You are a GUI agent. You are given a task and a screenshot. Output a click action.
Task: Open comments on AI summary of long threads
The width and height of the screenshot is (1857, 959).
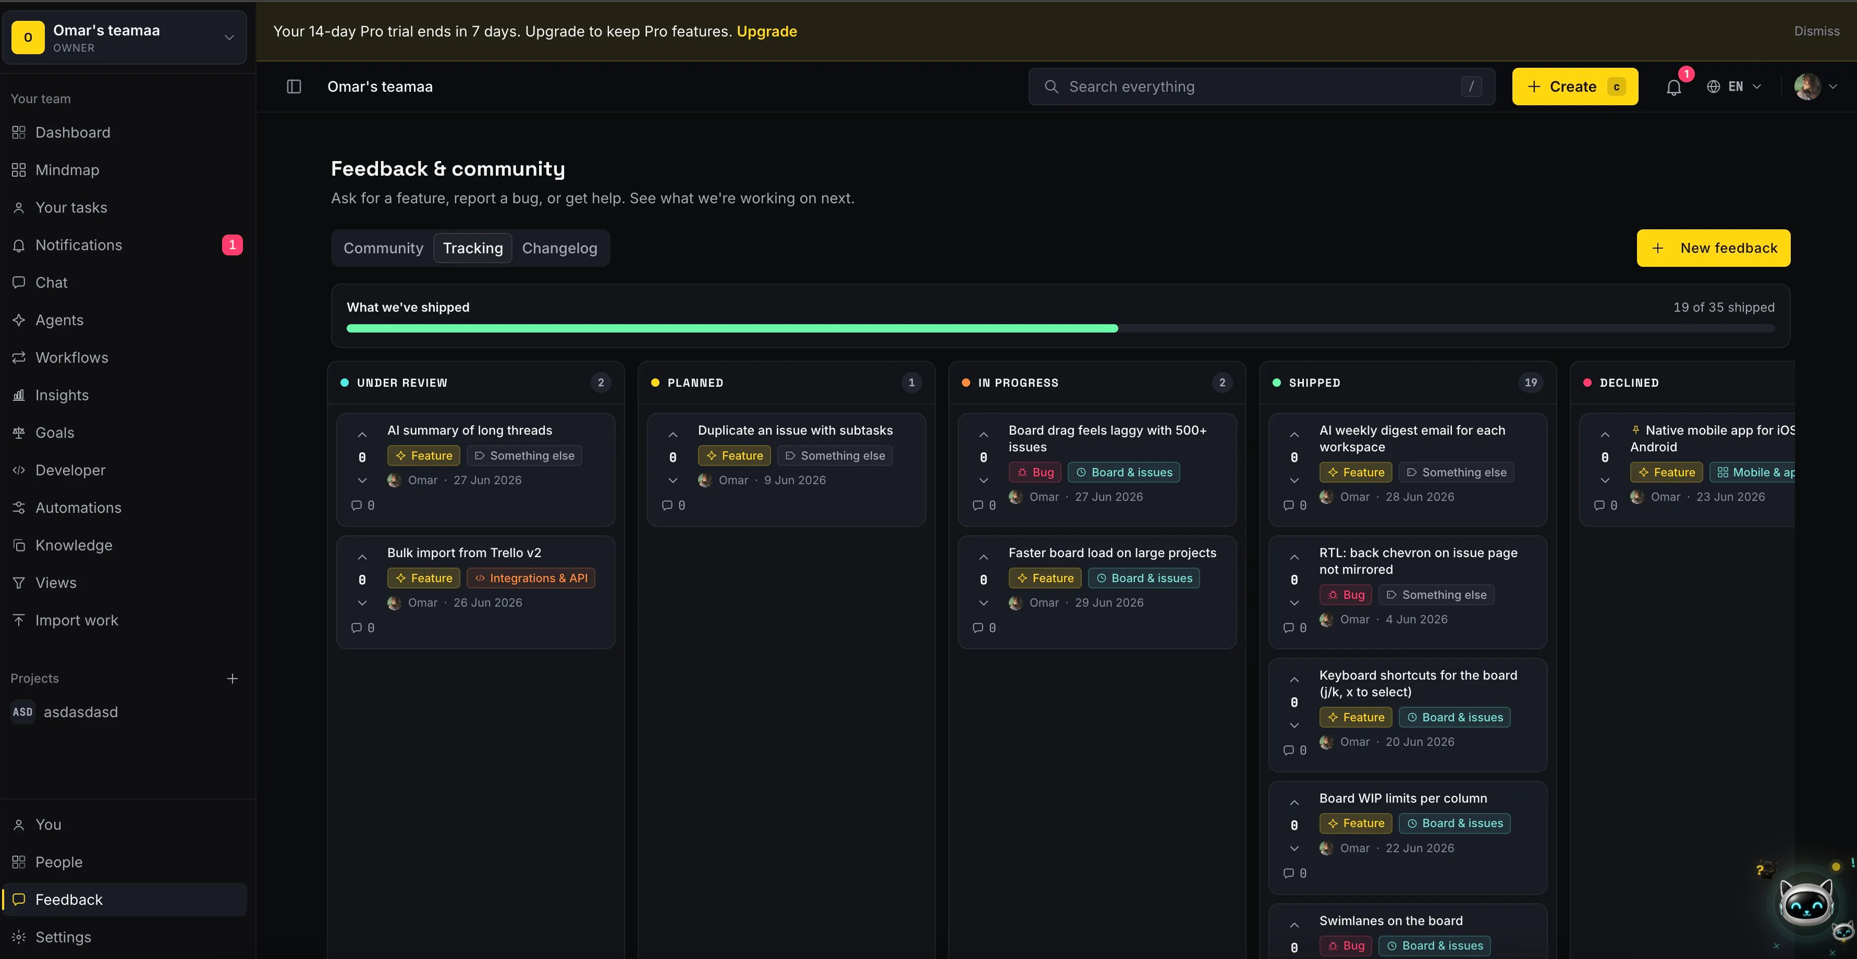click(363, 505)
